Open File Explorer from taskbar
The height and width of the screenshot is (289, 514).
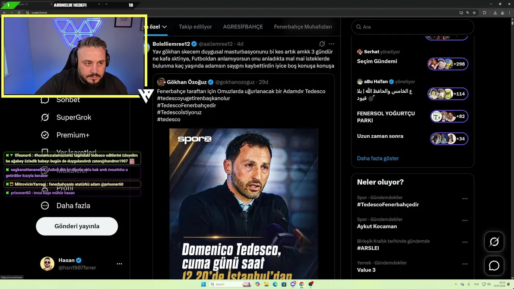(266, 284)
